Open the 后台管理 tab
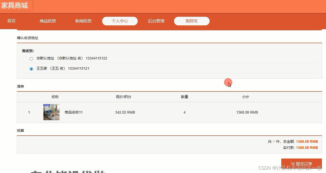 coord(156,21)
